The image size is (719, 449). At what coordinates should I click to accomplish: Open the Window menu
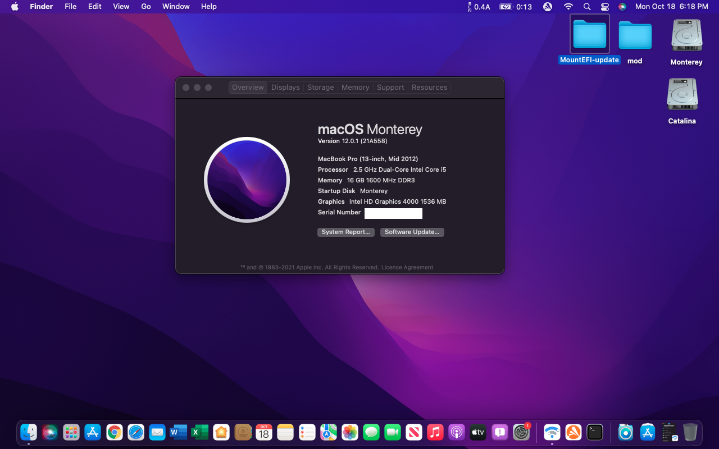coord(176,7)
